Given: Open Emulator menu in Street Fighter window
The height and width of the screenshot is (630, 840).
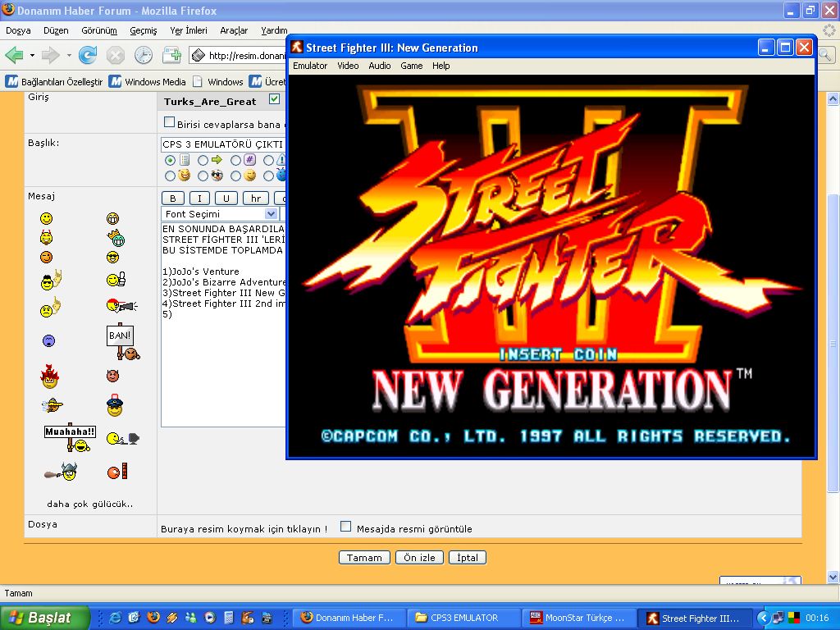Looking at the screenshot, I should (309, 66).
